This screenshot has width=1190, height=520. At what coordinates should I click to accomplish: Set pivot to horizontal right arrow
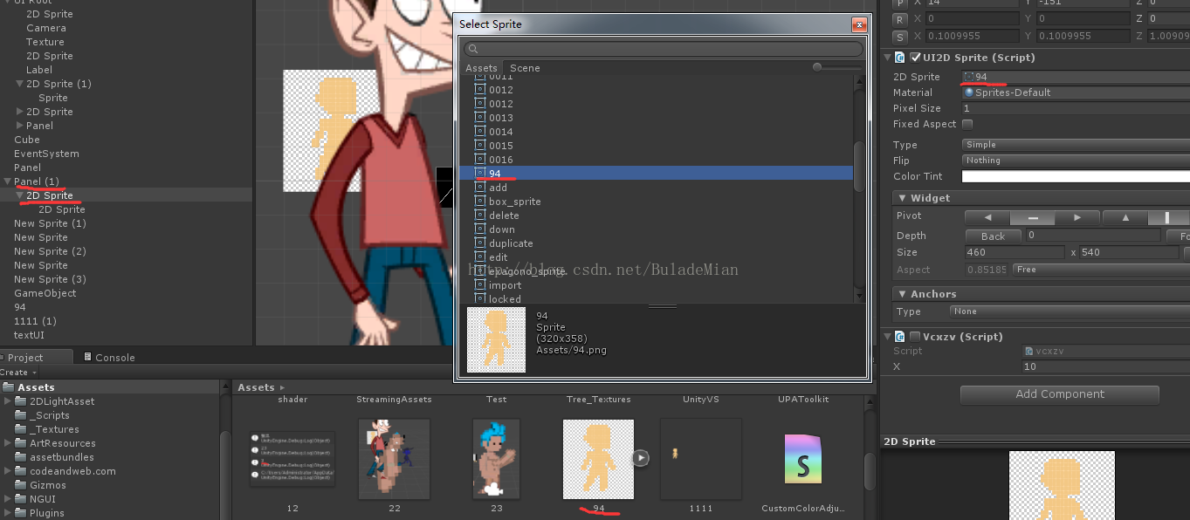click(1077, 217)
